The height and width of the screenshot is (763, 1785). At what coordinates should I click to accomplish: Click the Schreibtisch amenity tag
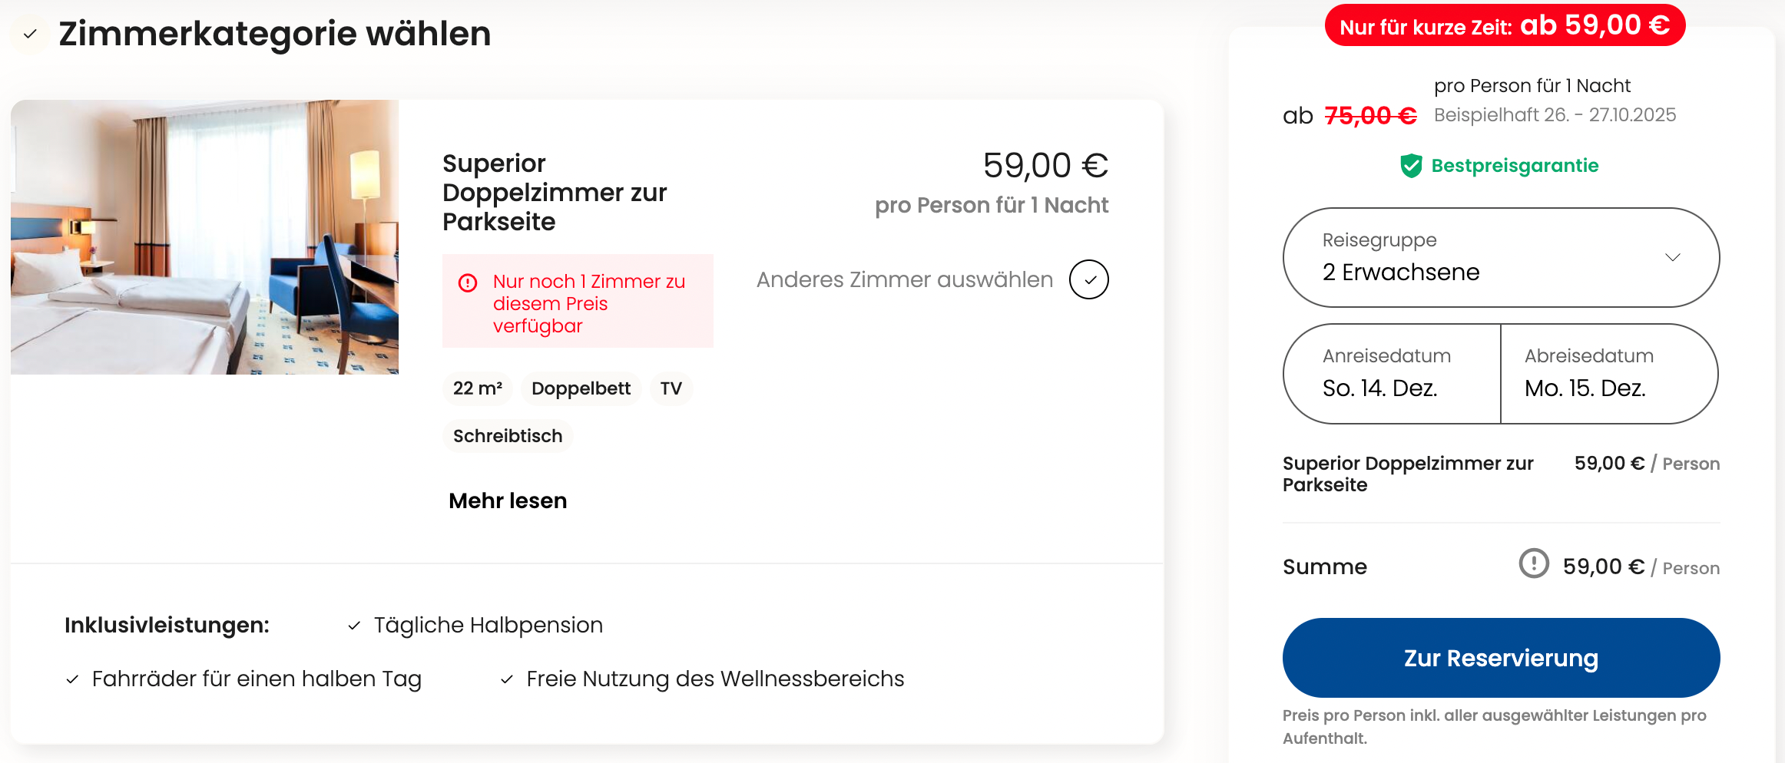[508, 436]
